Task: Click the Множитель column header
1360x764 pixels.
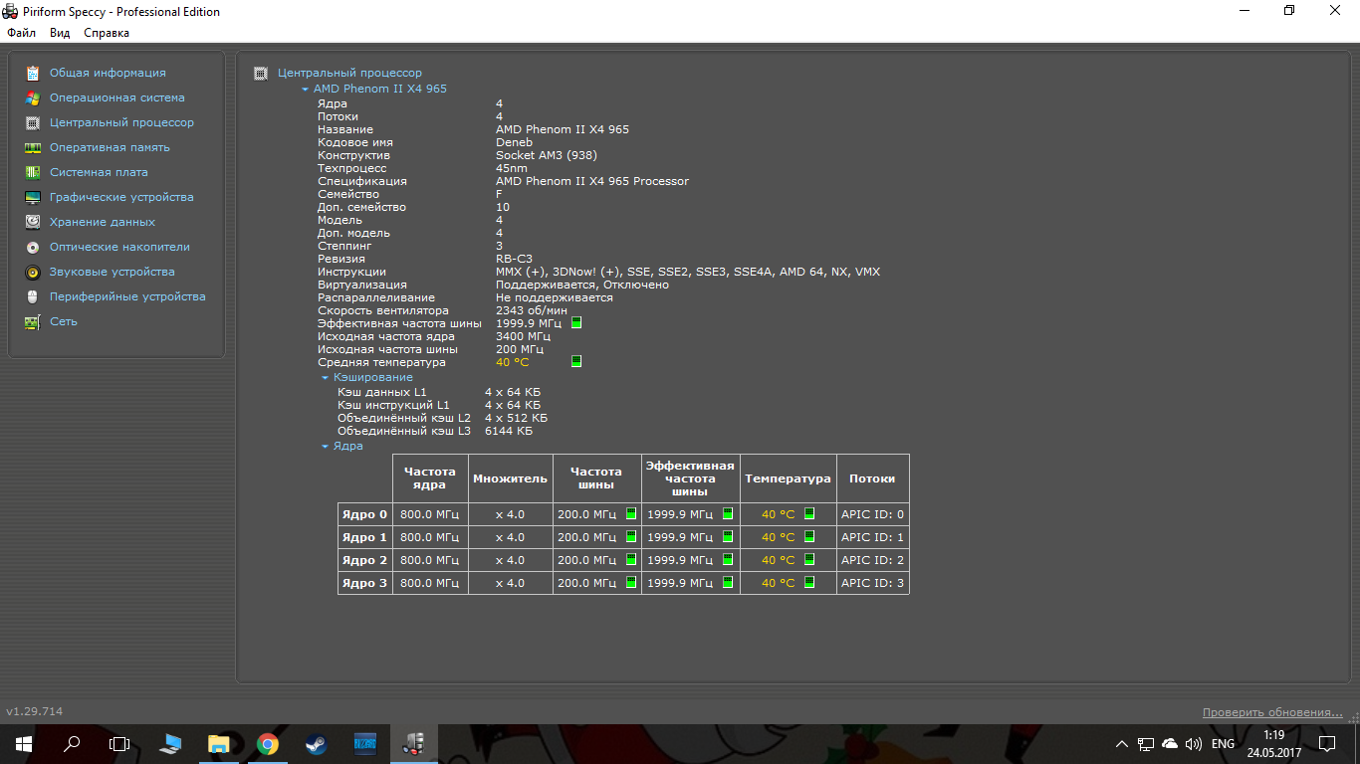Action: click(510, 478)
